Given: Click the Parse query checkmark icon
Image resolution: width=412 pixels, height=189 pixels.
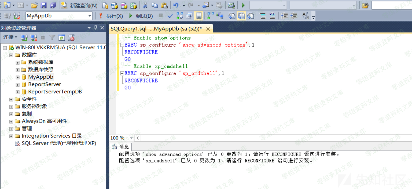Looking at the screenshot, I should click(x=170, y=16).
